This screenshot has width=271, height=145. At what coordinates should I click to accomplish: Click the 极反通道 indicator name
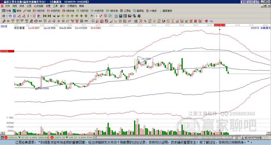click(19, 28)
